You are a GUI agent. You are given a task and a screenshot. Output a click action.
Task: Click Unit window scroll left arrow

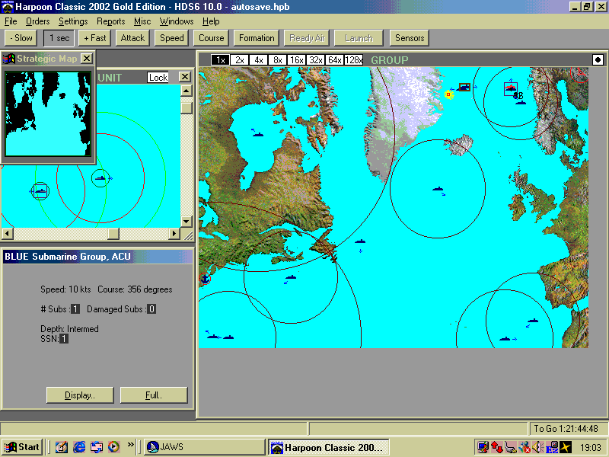click(x=8, y=234)
